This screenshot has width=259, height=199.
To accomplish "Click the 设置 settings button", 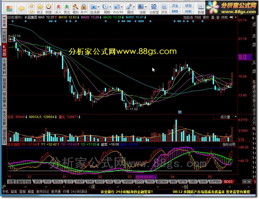I will point(11,182).
